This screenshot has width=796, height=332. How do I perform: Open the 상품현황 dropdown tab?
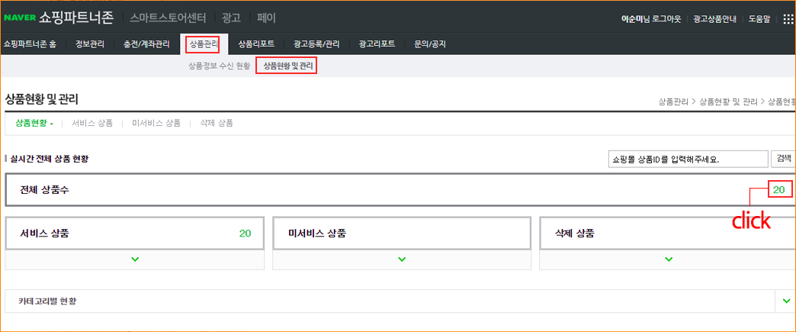34,123
